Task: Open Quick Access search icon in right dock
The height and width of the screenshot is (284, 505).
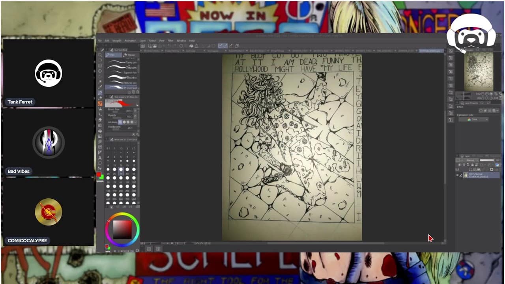Action: click(x=451, y=51)
